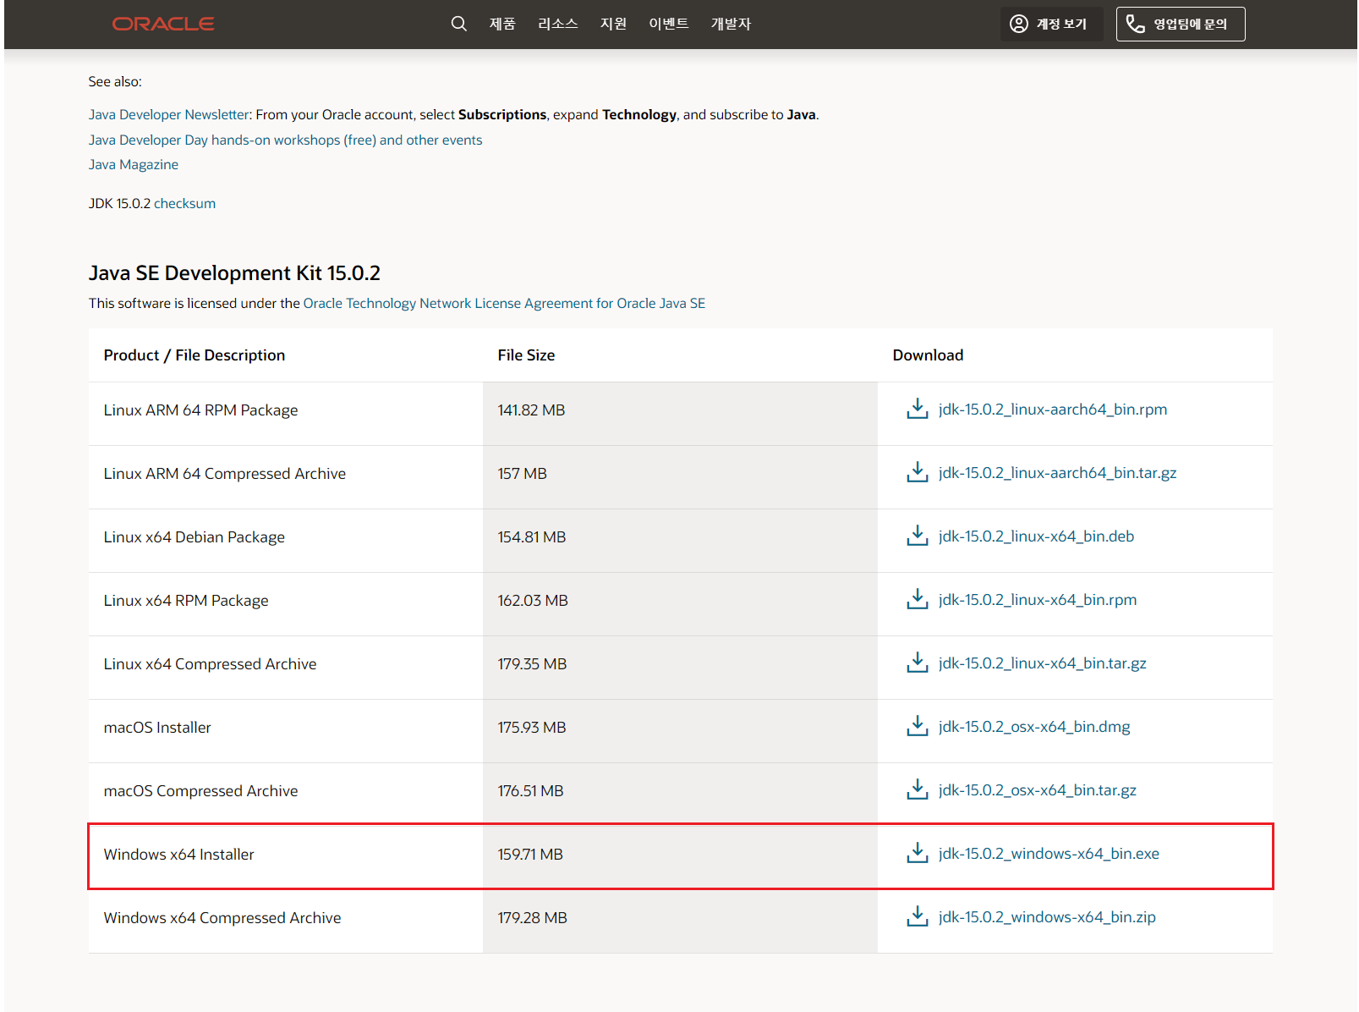Click the 계정 보기 account button
The height and width of the screenshot is (1012, 1359).
(x=1051, y=24)
